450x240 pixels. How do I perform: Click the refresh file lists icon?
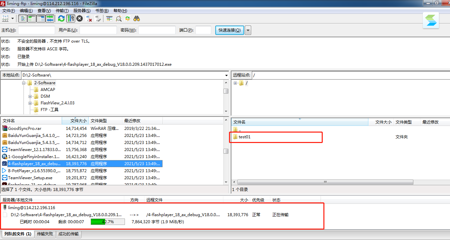pos(61,18)
